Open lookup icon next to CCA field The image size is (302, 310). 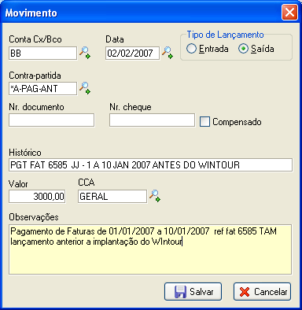(155, 196)
